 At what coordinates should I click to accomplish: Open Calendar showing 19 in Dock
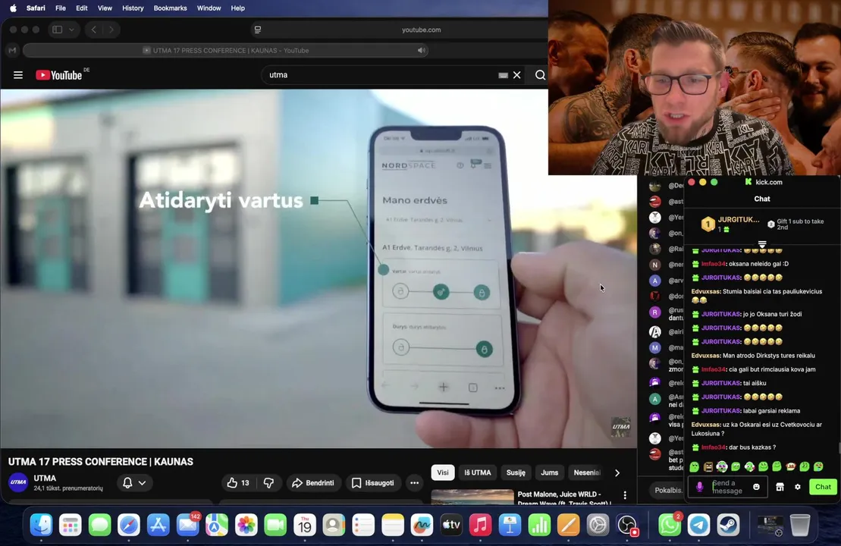[305, 525]
